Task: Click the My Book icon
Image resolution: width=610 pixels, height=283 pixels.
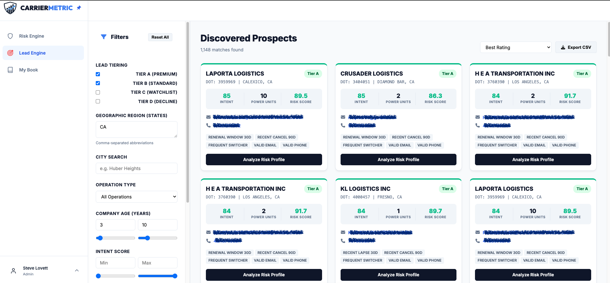Action: [x=10, y=70]
